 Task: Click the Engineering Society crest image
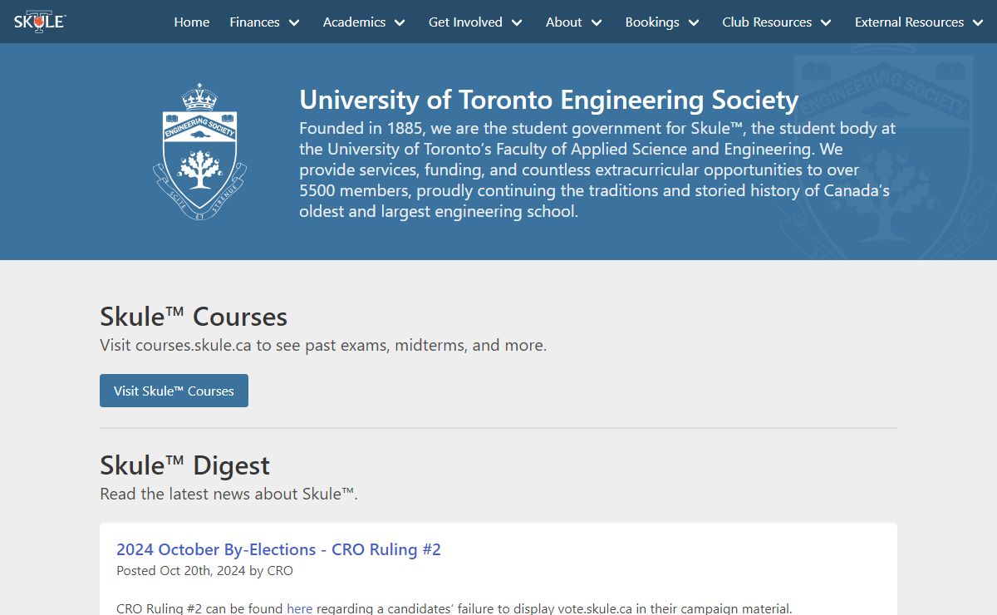click(x=199, y=152)
